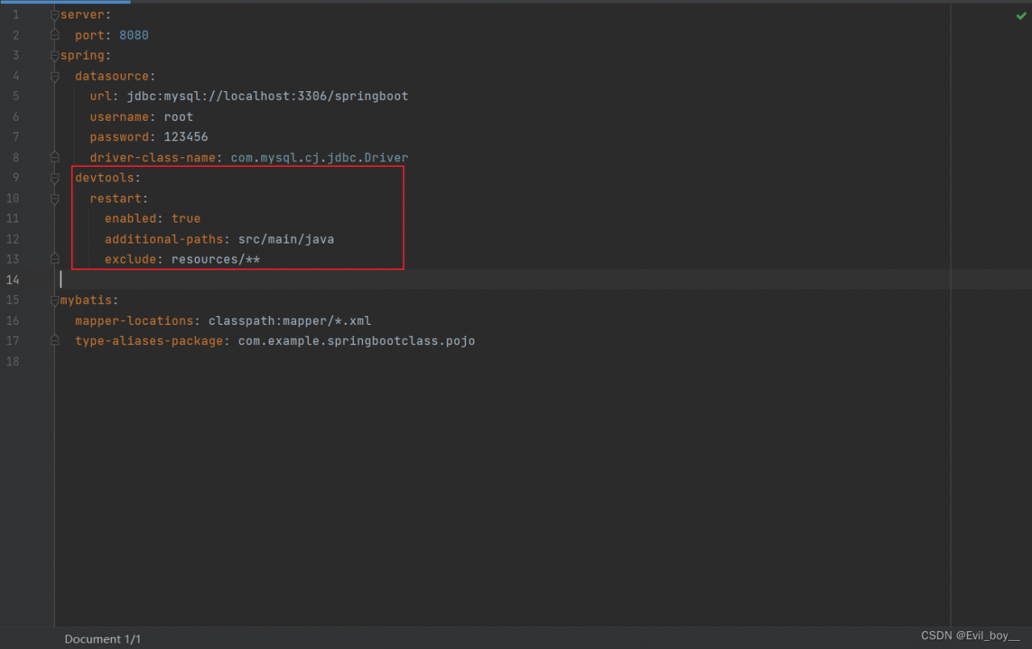Click the jdbc:mysql URL value
The height and width of the screenshot is (649, 1032).
pos(267,96)
